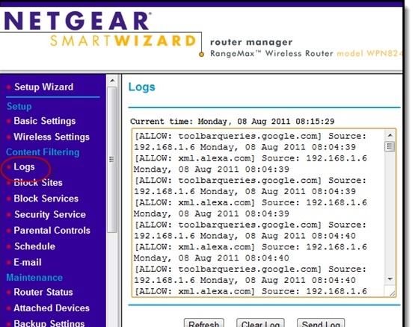
Task: Select Logs in the sidebar
Action: (24, 166)
